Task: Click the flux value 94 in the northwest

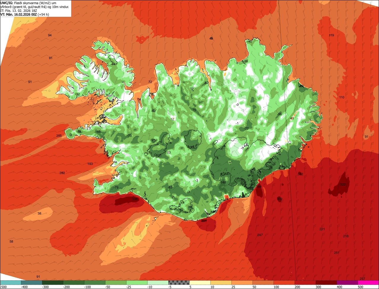Action: pyautogui.click(x=50, y=35)
